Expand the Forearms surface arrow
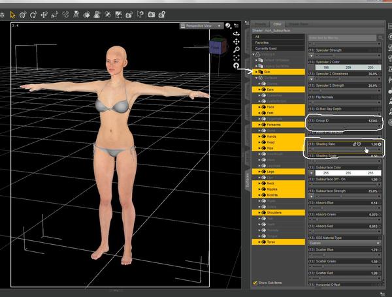The width and height of the screenshot is (392, 297). click(259, 125)
